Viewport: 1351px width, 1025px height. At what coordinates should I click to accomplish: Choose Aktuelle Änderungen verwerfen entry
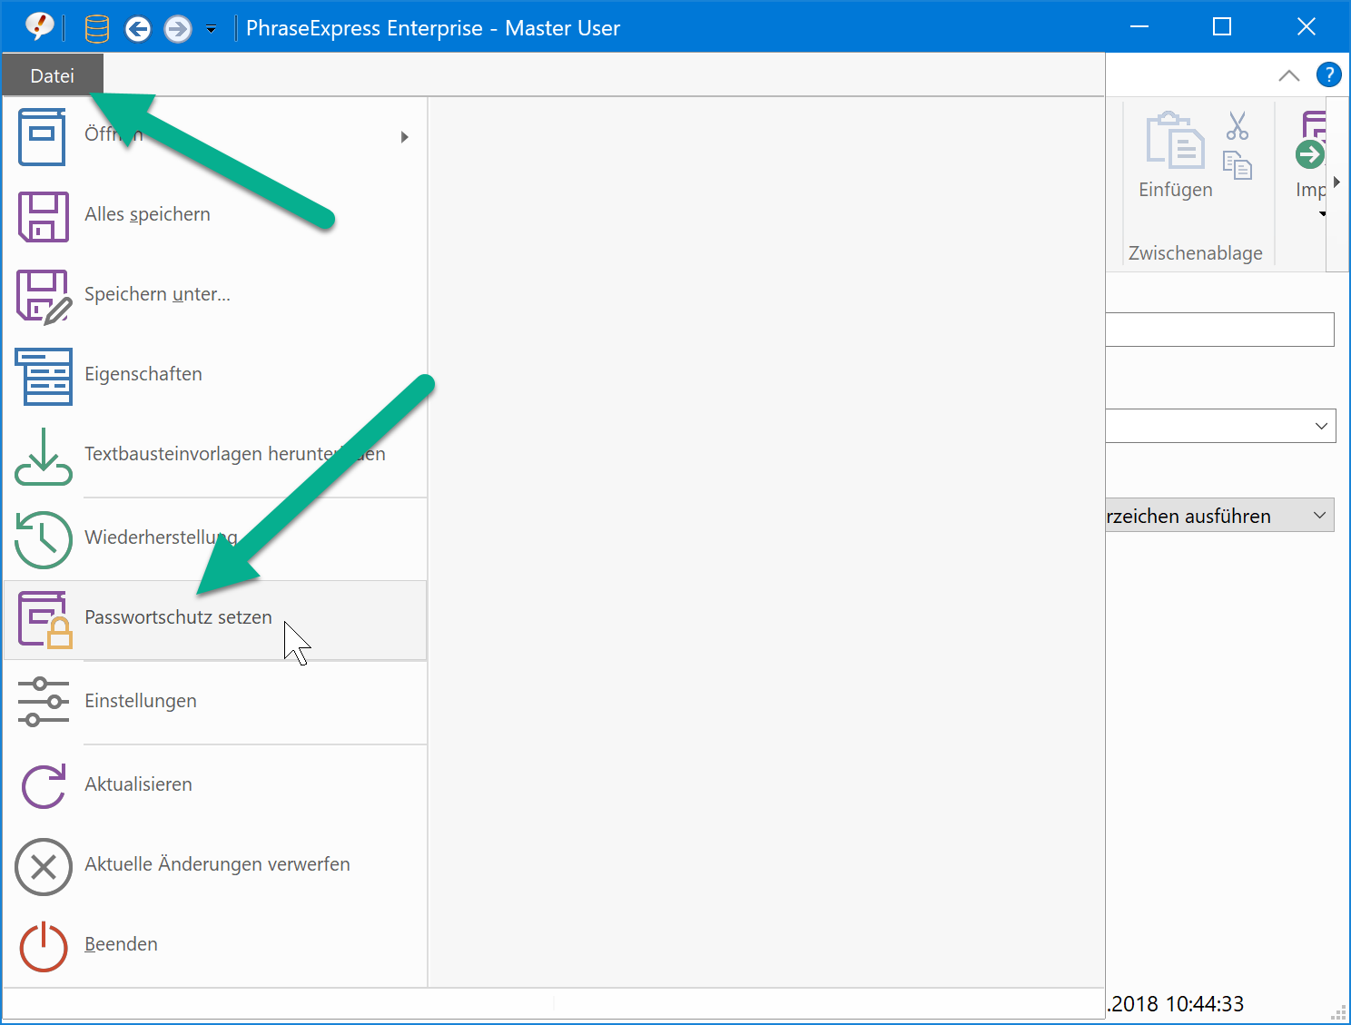[215, 865]
